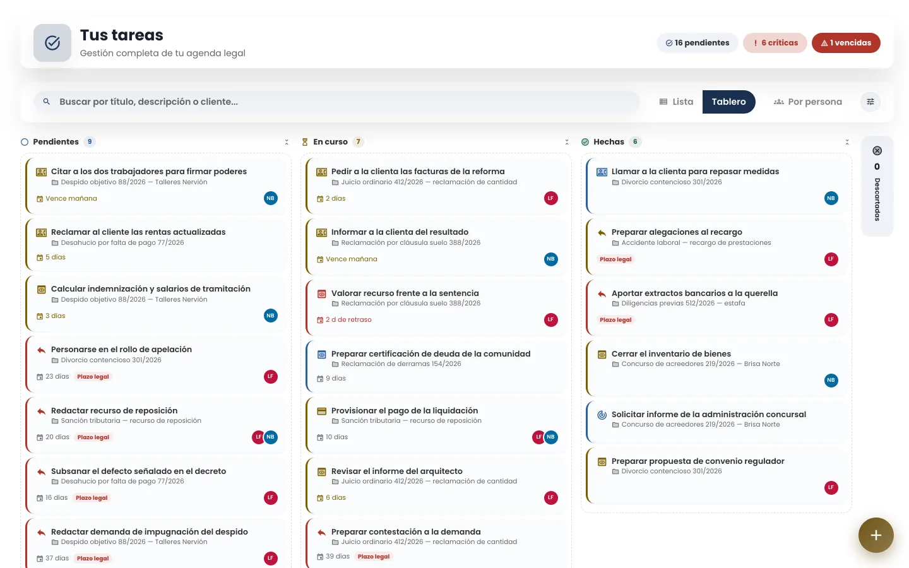The width and height of the screenshot is (909, 568).
Task: Click the 1 vencidas badge
Action: [x=846, y=43]
